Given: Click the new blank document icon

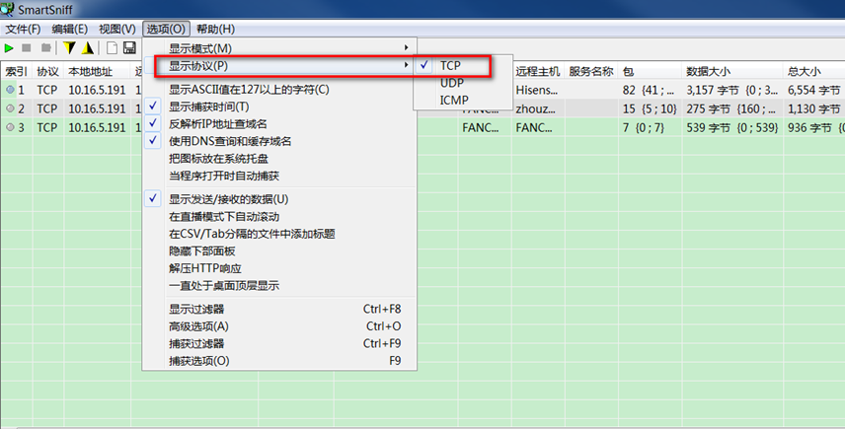Looking at the screenshot, I should pyautogui.click(x=112, y=48).
